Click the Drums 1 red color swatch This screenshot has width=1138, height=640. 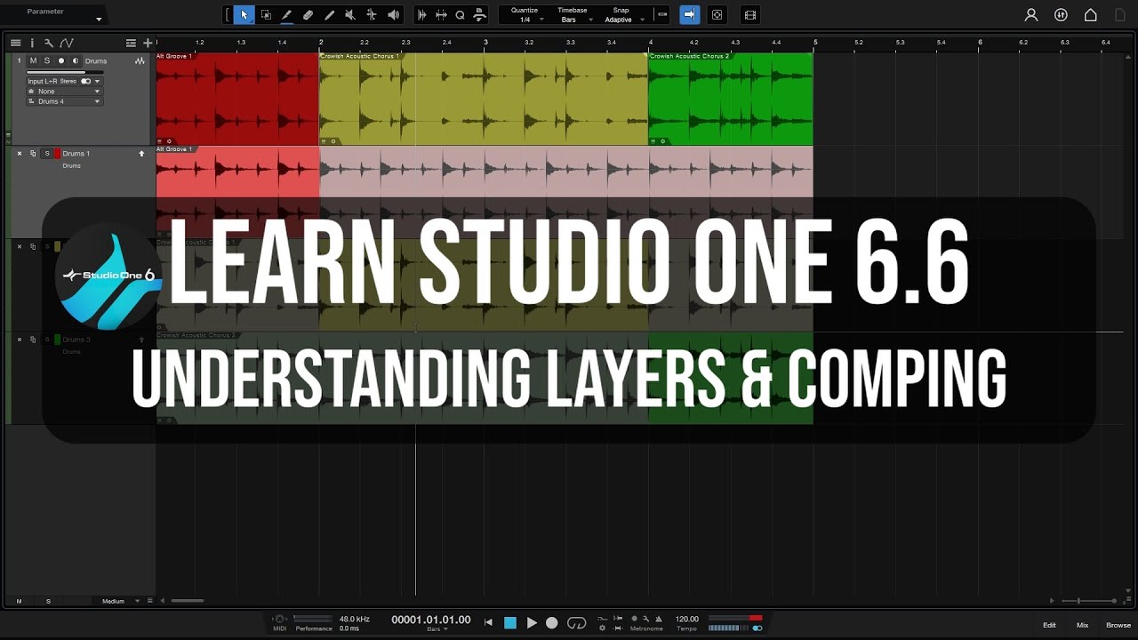[58, 154]
